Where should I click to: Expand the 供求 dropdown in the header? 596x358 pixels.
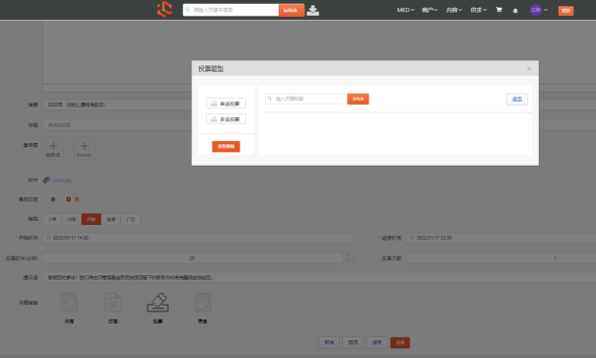[x=478, y=10]
